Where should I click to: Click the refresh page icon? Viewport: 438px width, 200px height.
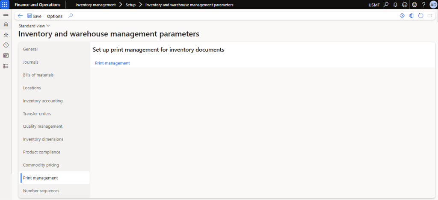click(x=420, y=16)
